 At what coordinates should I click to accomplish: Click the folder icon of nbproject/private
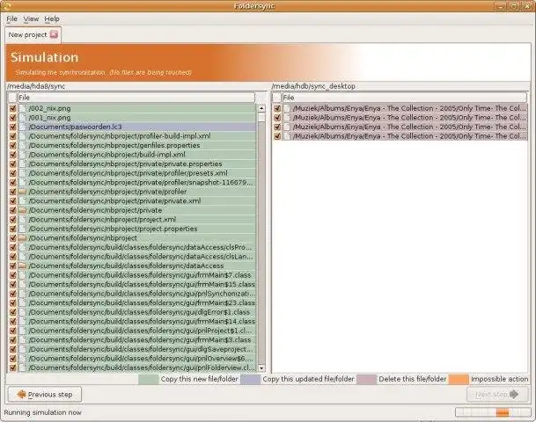pyautogui.click(x=22, y=210)
